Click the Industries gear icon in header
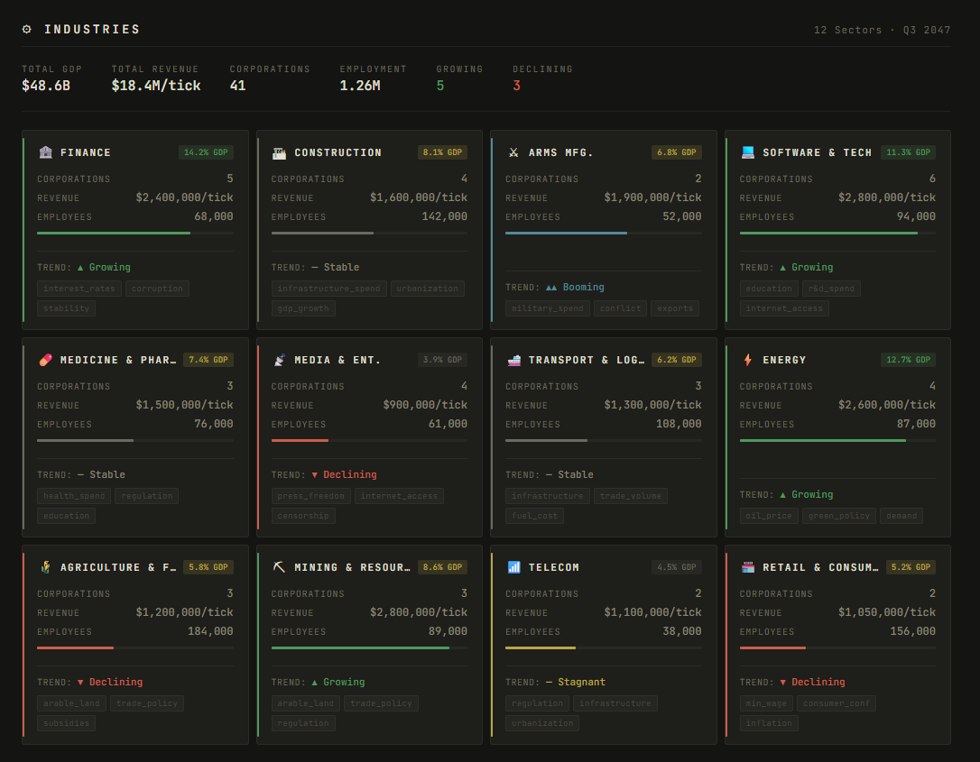Image resolution: width=980 pixels, height=762 pixels. (27, 29)
